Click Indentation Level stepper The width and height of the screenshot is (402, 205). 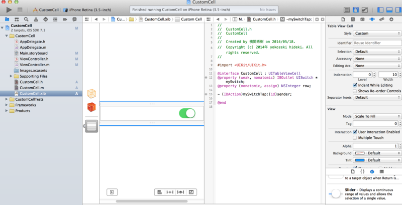(x=374, y=75)
